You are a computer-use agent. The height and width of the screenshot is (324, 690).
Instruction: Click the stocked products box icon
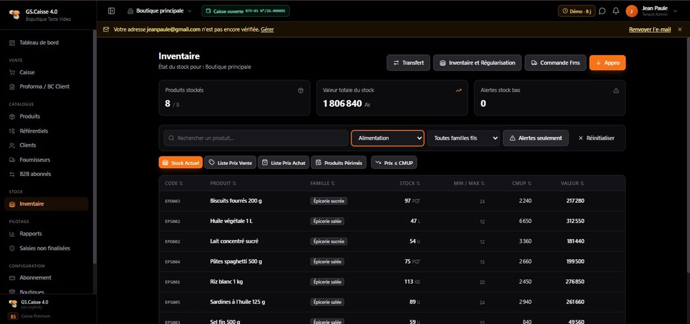301,91
